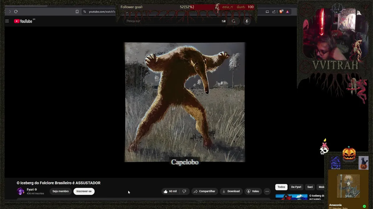Reload the page with browser refresh icon
The image size is (373, 209).
(x=16, y=12)
